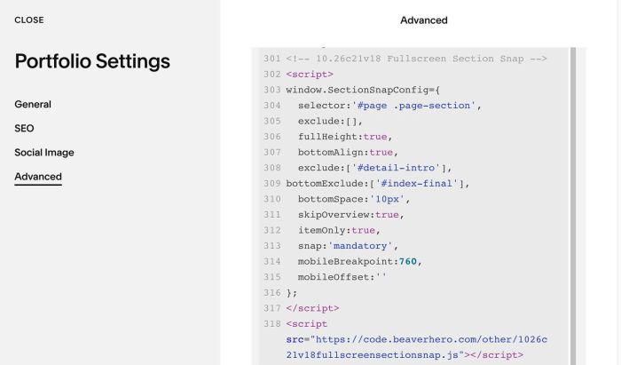The height and width of the screenshot is (365, 621).
Task: Click line number 317 in the gutter
Action: [272, 308]
